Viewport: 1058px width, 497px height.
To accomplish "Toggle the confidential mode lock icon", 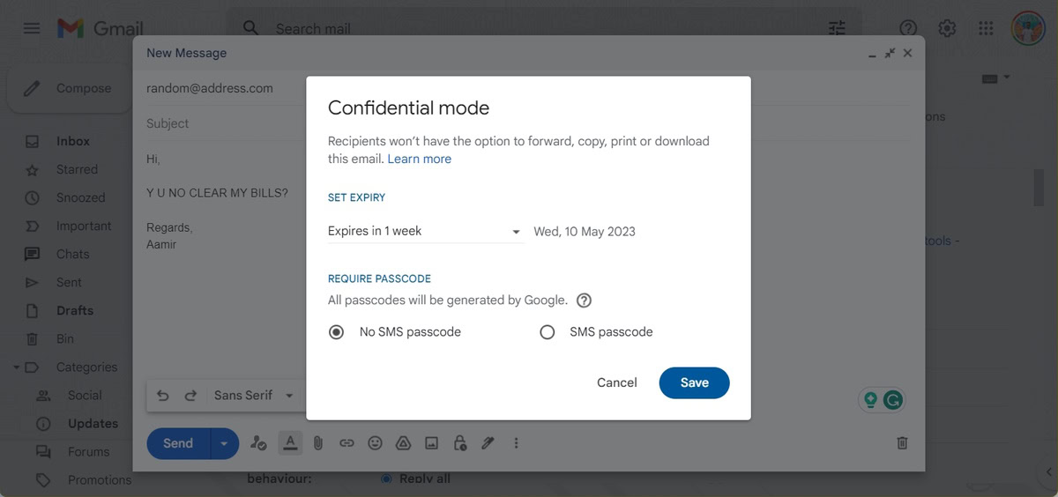I will 459,443.
